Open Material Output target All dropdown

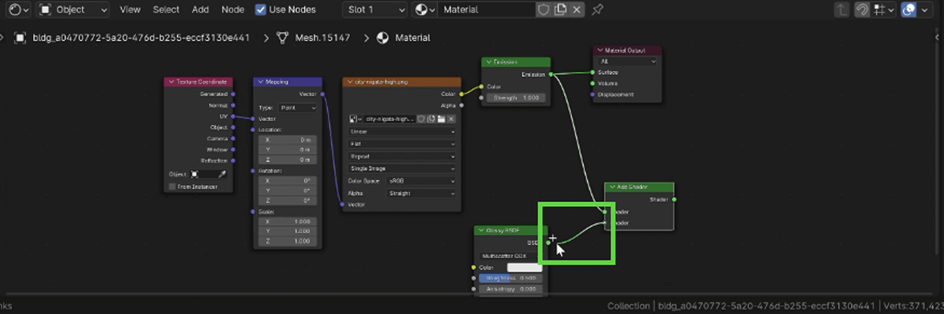point(626,61)
